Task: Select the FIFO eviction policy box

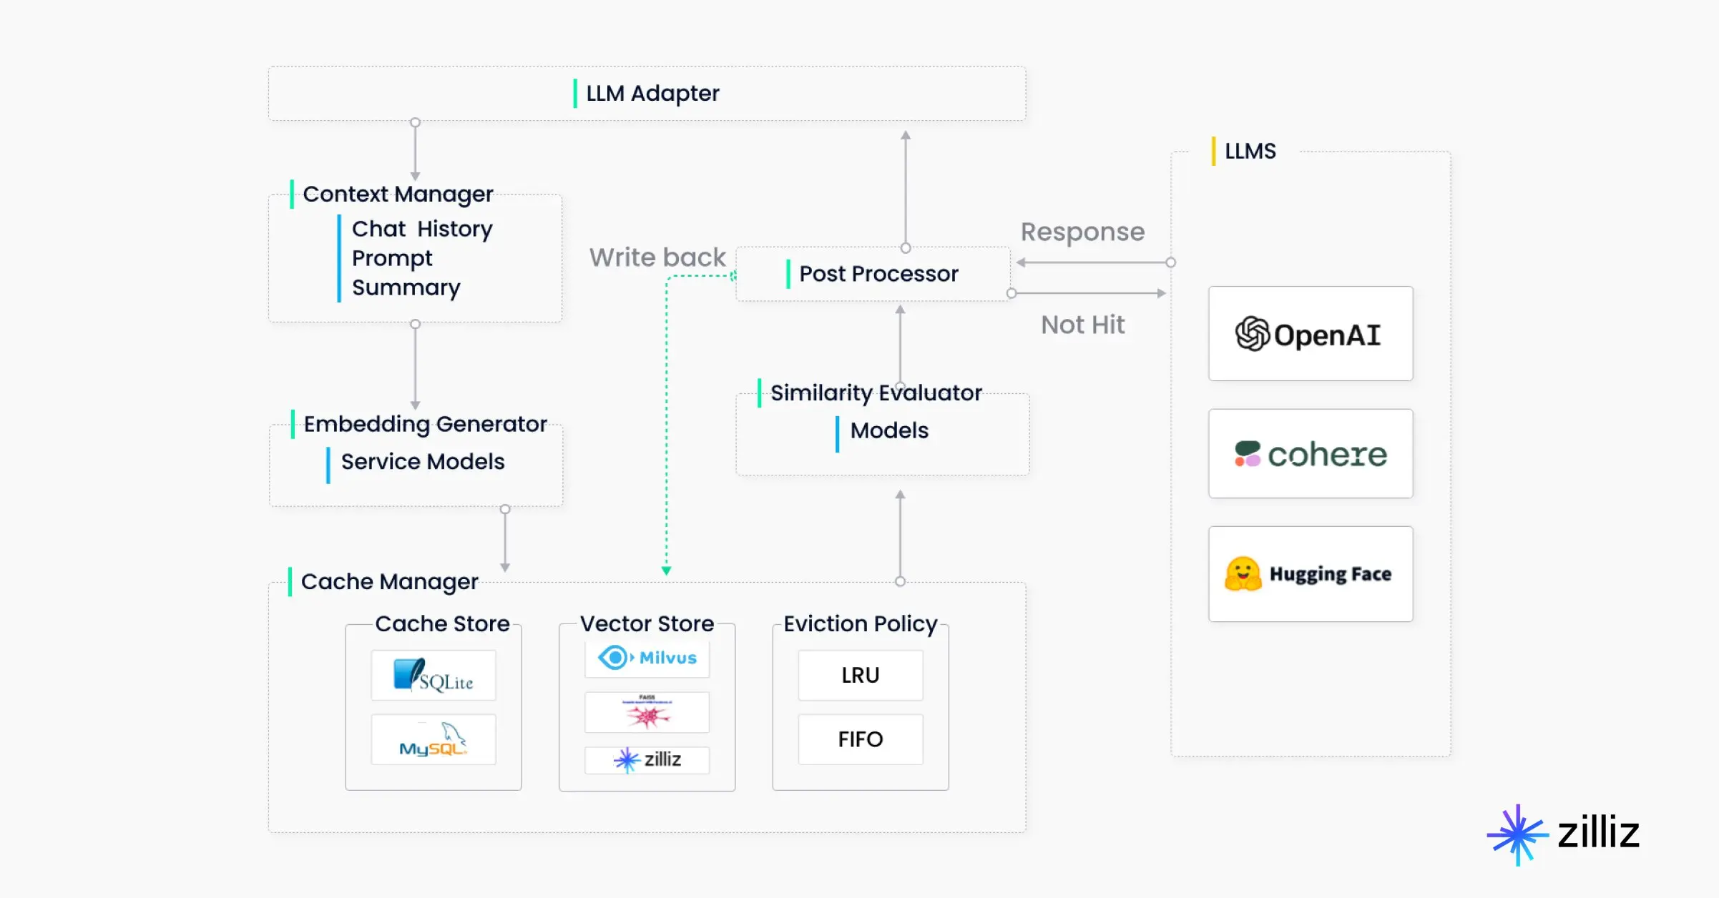Action: [x=860, y=739]
